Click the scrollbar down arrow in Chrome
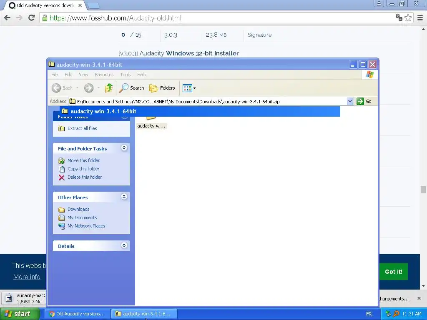The image size is (427, 320). [423, 286]
